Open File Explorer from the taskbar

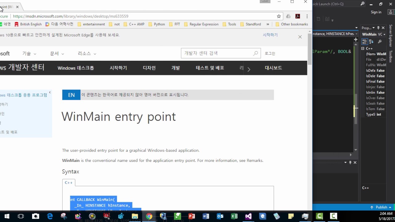[135, 216]
